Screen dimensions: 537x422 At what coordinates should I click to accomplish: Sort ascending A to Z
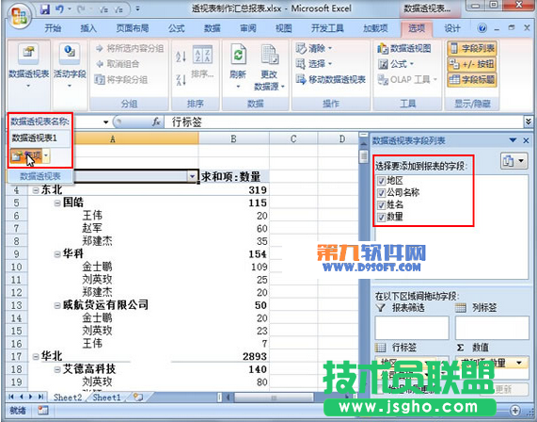click(181, 57)
